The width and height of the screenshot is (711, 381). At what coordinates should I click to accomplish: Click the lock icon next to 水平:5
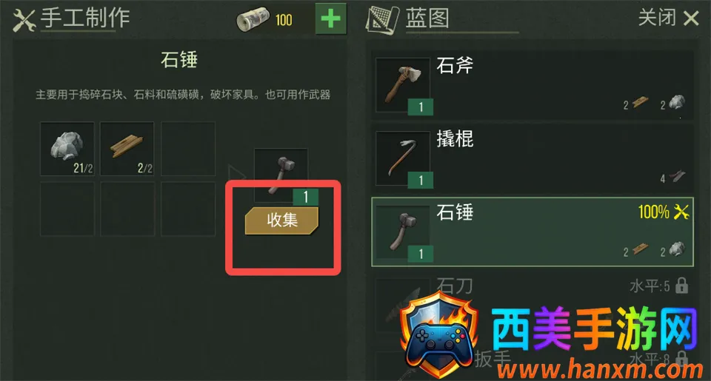(681, 286)
